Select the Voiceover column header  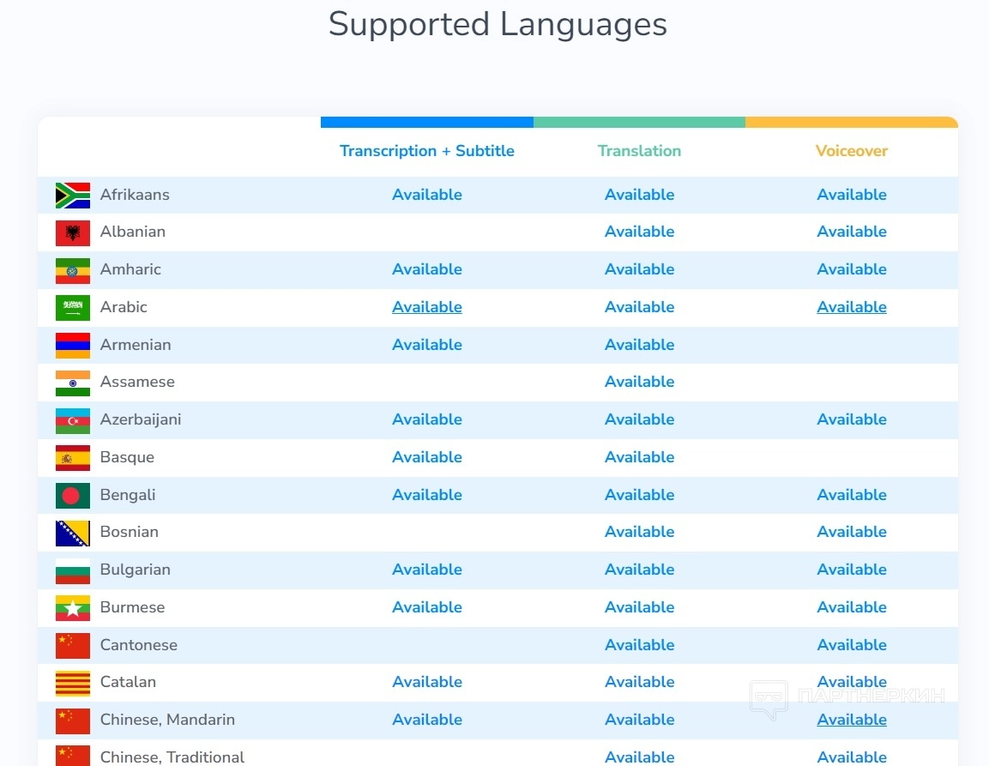pos(852,151)
